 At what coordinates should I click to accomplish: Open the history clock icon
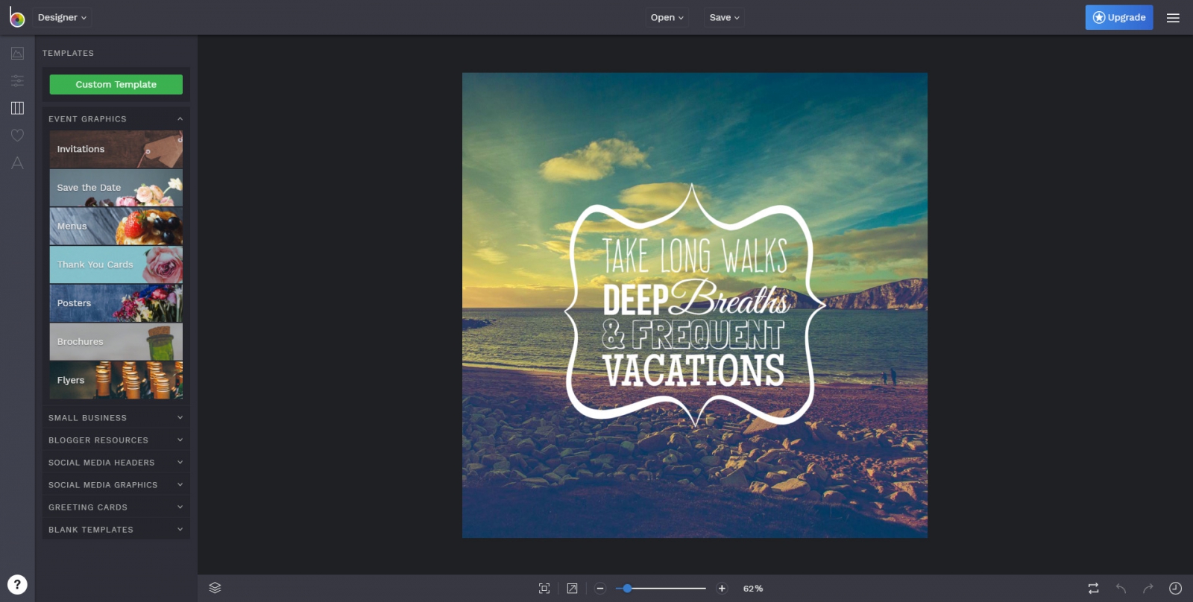click(1175, 589)
